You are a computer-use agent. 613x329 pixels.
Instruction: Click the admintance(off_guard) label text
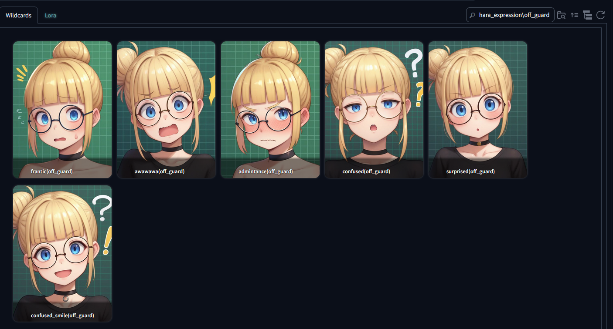[266, 171]
